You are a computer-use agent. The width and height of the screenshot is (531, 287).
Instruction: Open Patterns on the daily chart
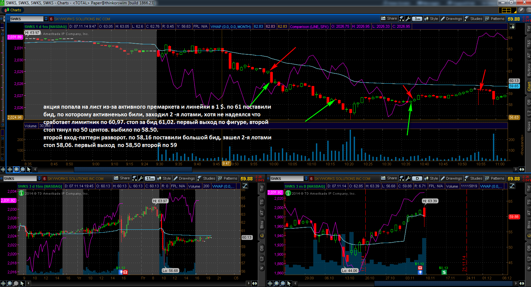pyautogui.click(x=495, y=178)
